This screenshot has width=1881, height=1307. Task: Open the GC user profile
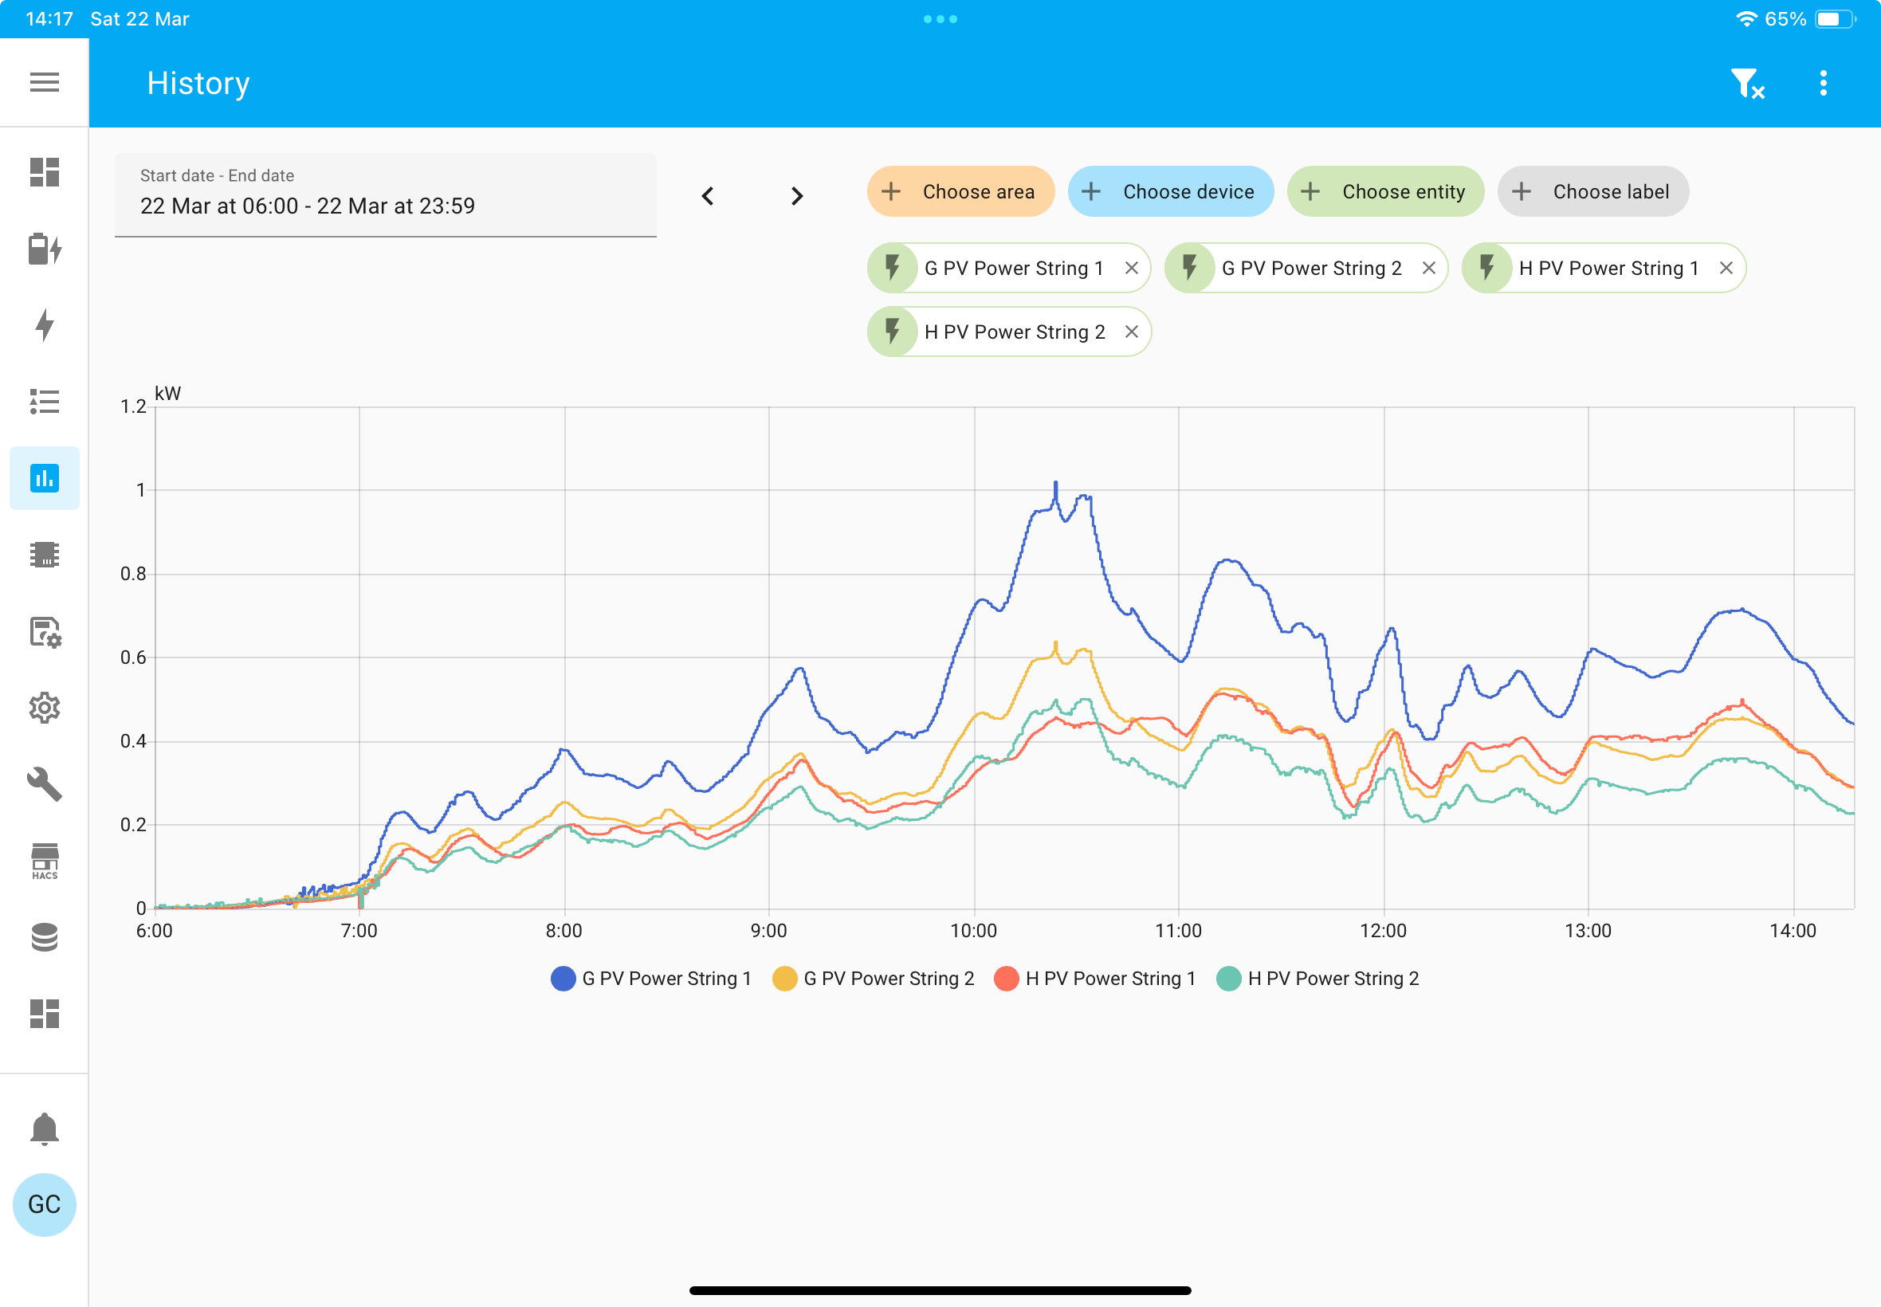coord(44,1204)
